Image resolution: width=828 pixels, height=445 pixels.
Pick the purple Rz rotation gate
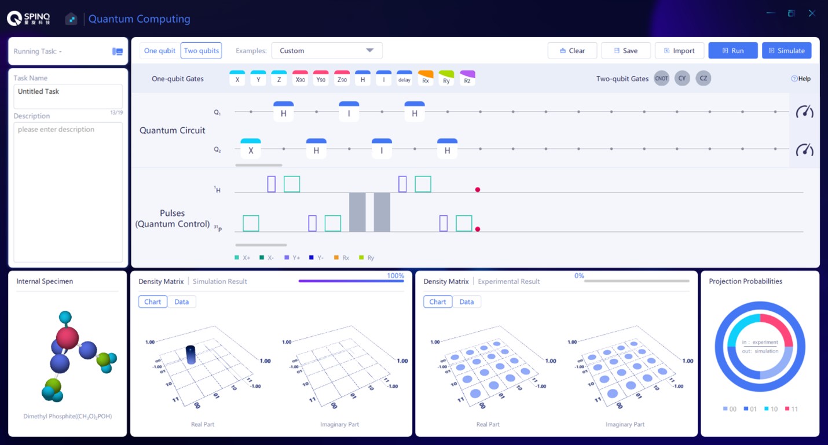coord(467,78)
